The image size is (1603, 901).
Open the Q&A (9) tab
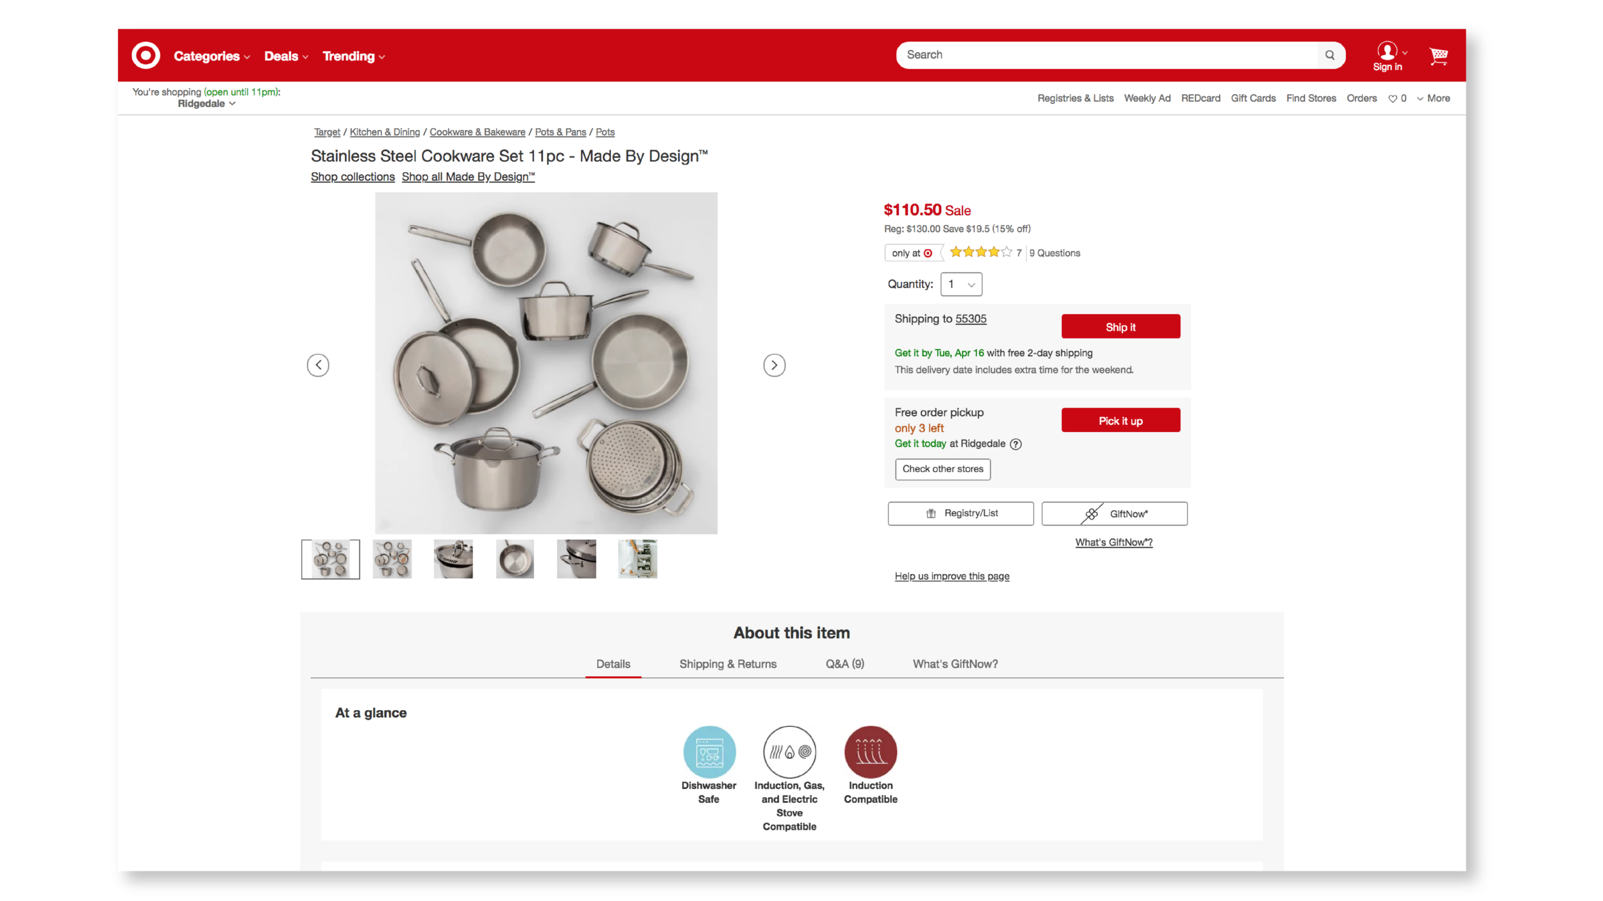point(844,664)
